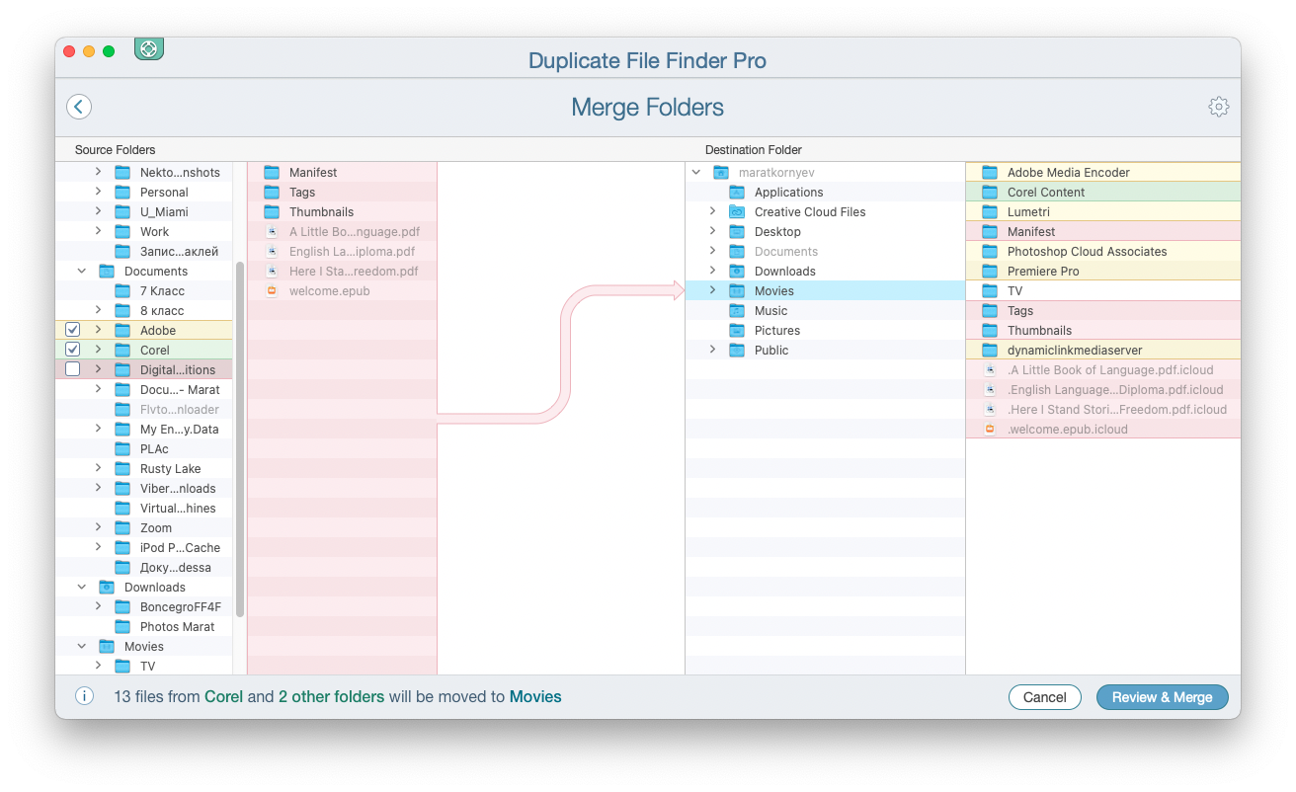Image resolution: width=1296 pixels, height=792 pixels.
Task: Select the Personal source folder
Action: coord(144,192)
